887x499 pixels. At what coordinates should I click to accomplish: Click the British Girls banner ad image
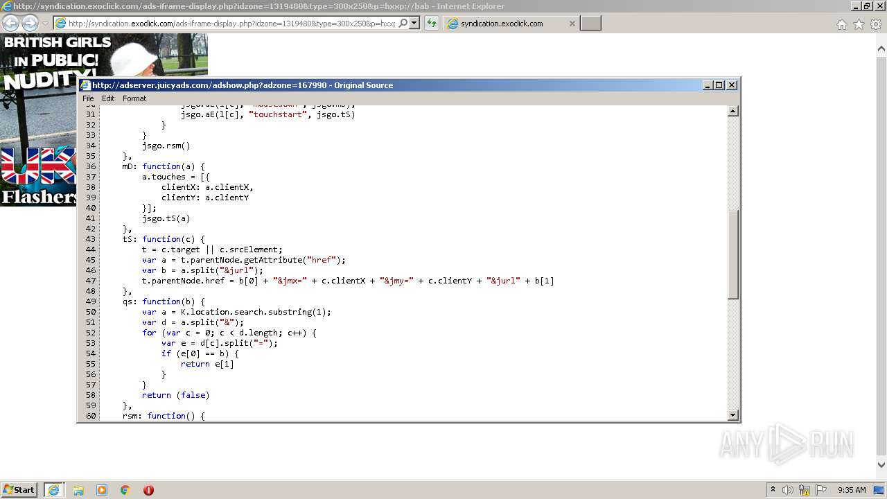click(x=104, y=55)
